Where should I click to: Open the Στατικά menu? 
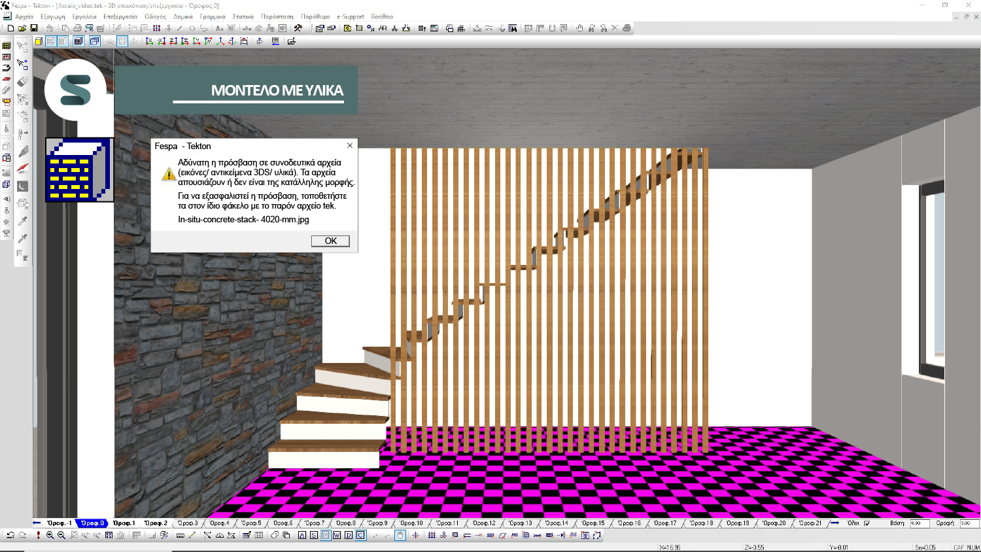click(243, 17)
